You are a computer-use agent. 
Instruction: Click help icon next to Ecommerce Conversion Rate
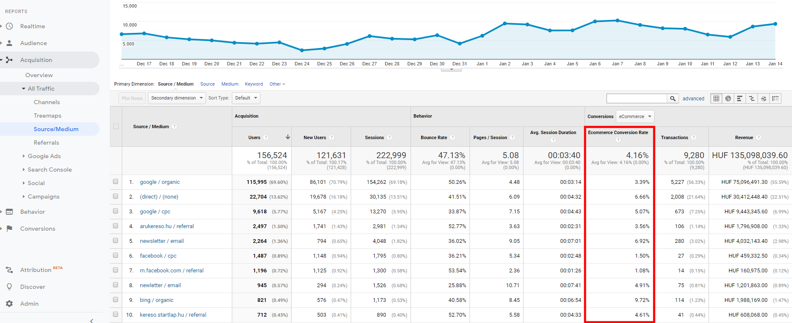tap(618, 140)
